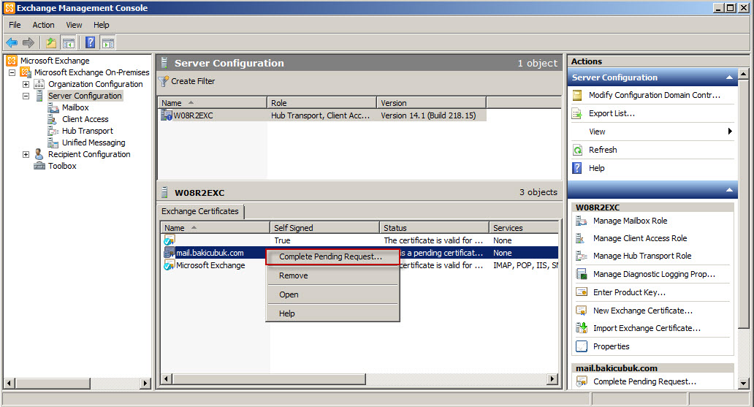
Task: Click the W08R2EXC server row icon
Action: [x=167, y=115]
